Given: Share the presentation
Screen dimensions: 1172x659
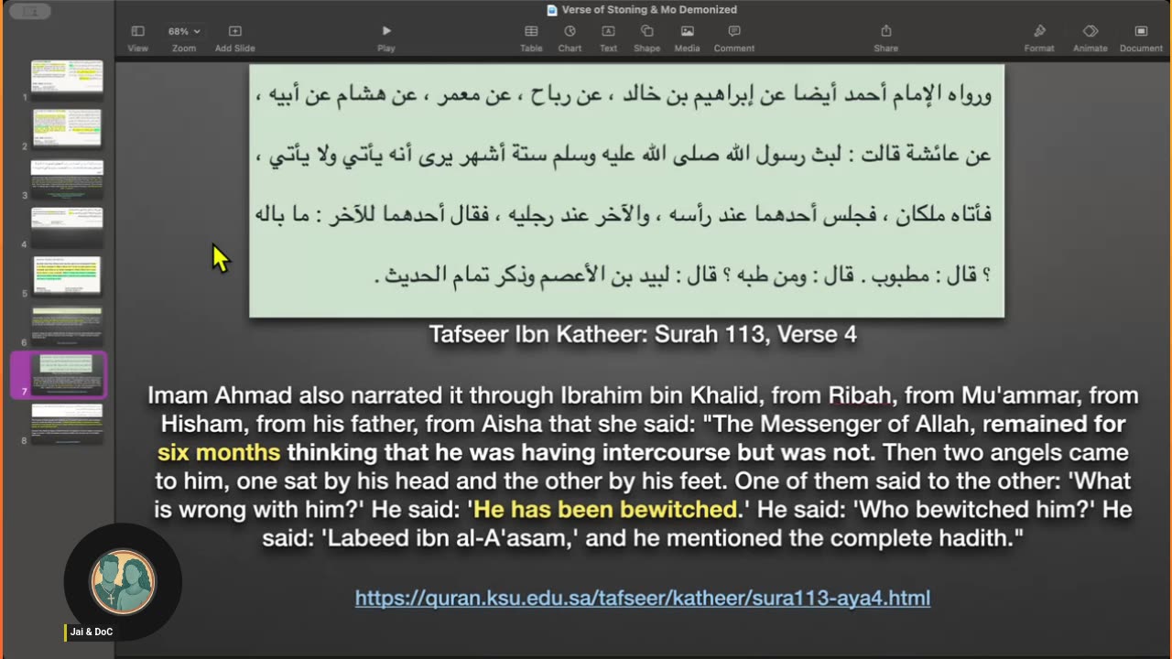Looking at the screenshot, I should point(885,38).
